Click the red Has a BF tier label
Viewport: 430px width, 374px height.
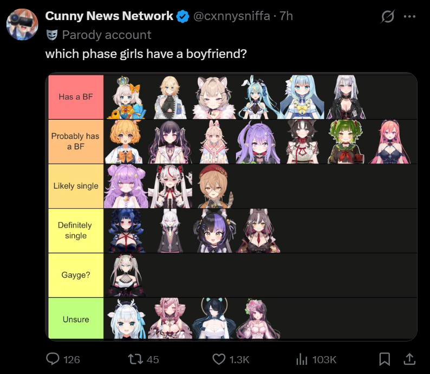[76, 97]
